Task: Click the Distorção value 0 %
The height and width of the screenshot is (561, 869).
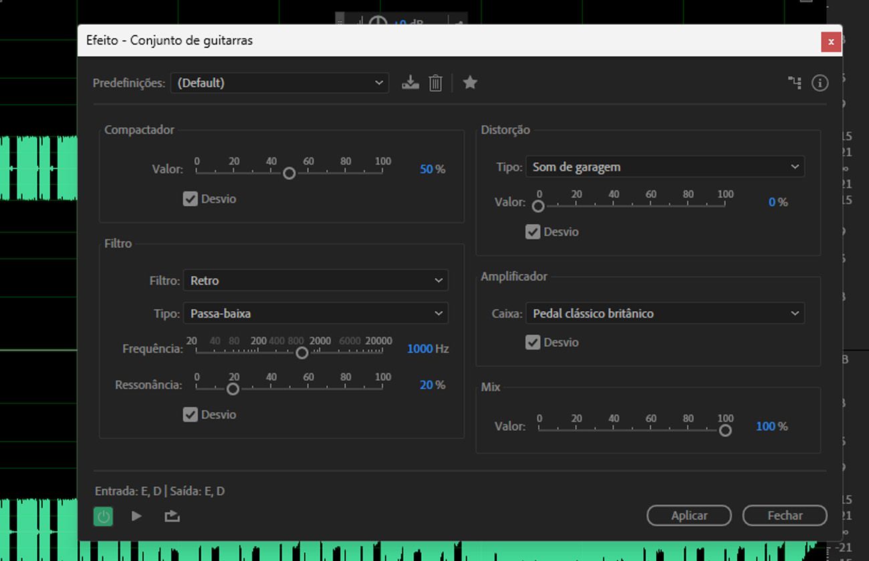Action: point(778,202)
